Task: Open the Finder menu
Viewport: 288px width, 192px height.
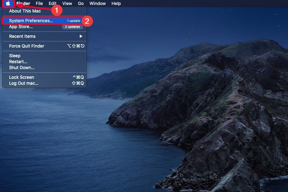Action: point(23,3)
